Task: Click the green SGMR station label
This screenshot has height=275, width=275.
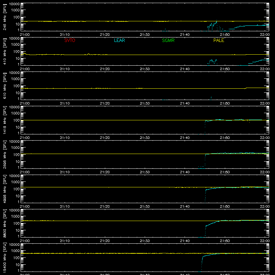Action: tap(168, 40)
